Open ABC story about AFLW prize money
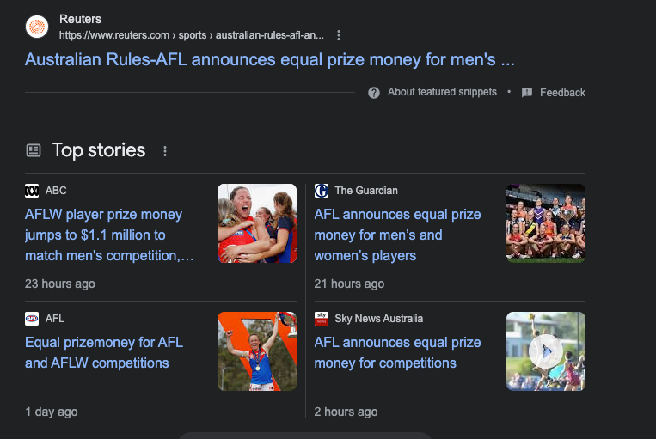 (109, 235)
